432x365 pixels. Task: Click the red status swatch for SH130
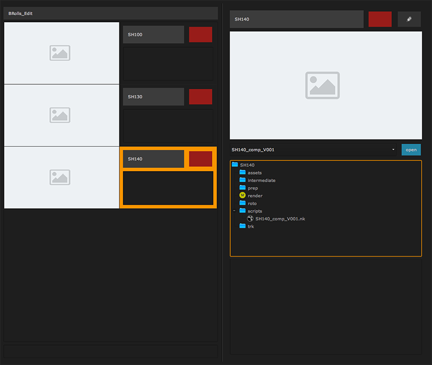pyautogui.click(x=200, y=96)
